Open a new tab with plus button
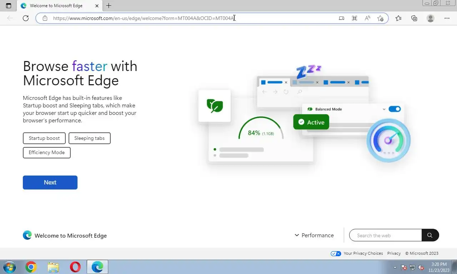 [109, 6]
